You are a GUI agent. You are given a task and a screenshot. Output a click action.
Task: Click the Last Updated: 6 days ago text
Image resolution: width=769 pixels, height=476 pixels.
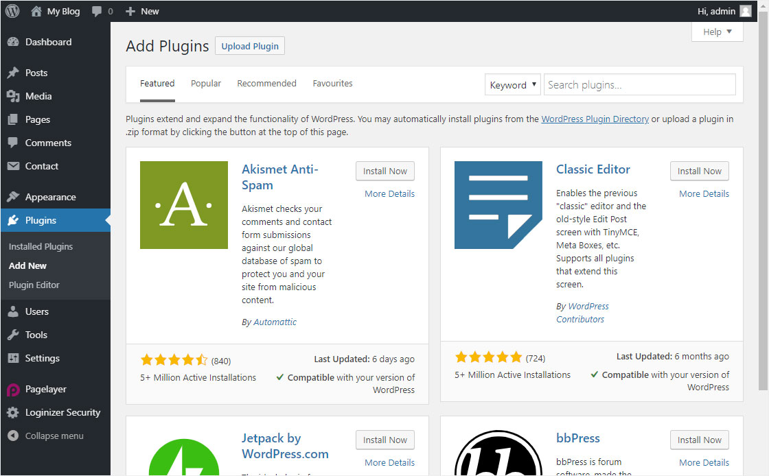[364, 359]
